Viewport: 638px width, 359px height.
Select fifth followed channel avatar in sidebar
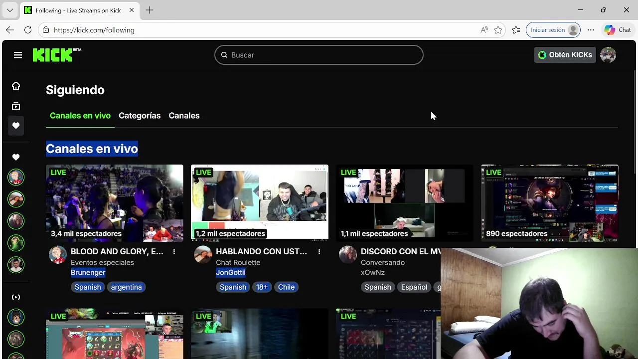(x=16, y=265)
